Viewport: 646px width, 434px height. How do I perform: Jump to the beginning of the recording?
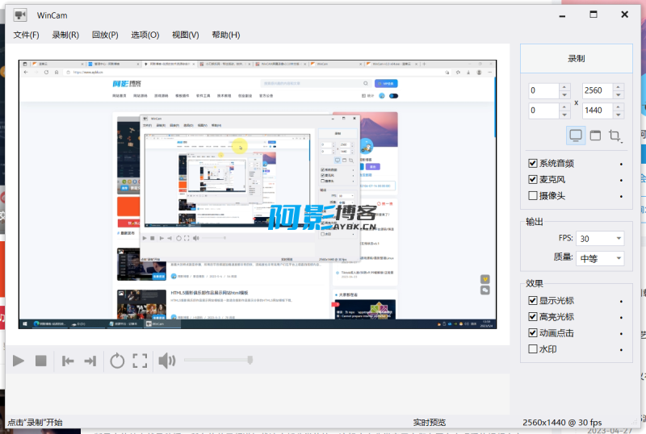(x=68, y=361)
